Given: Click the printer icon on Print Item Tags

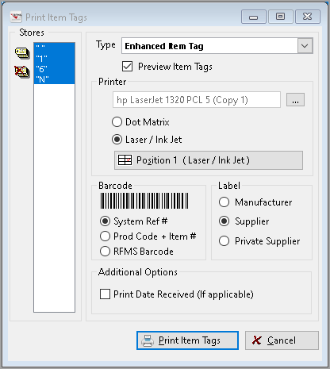Looking at the screenshot, I should pos(148,340).
